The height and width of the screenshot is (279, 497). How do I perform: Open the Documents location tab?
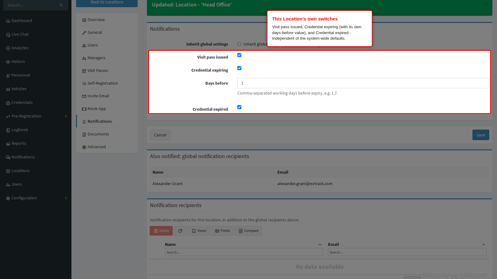[107, 134]
